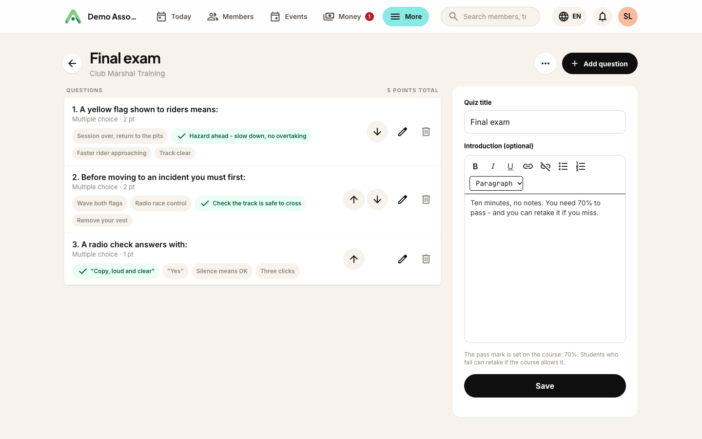Open the three-dot options menu

[546, 63]
